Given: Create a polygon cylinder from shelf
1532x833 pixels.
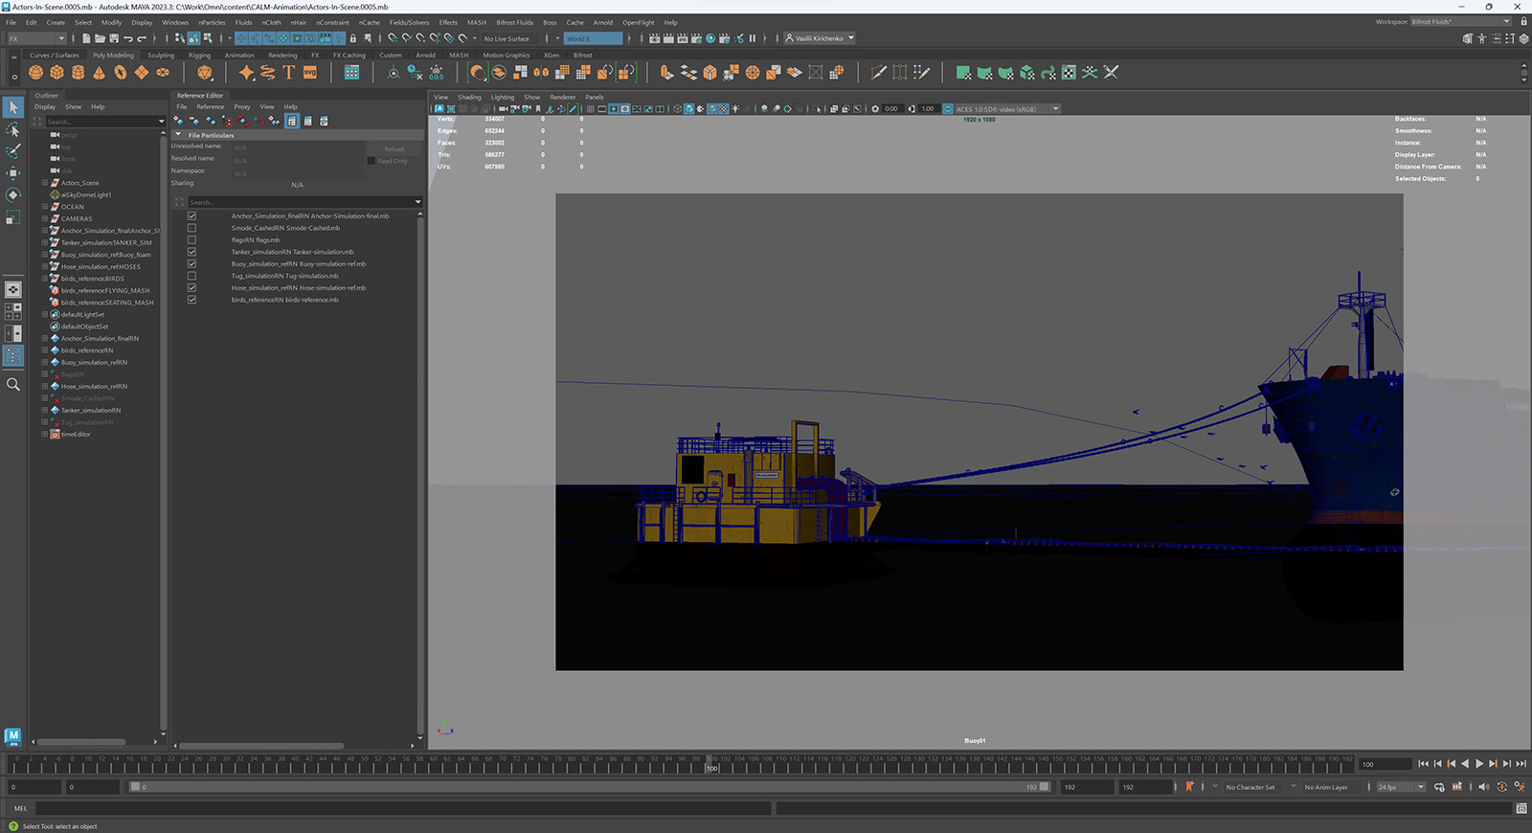Looking at the screenshot, I should (x=79, y=73).
